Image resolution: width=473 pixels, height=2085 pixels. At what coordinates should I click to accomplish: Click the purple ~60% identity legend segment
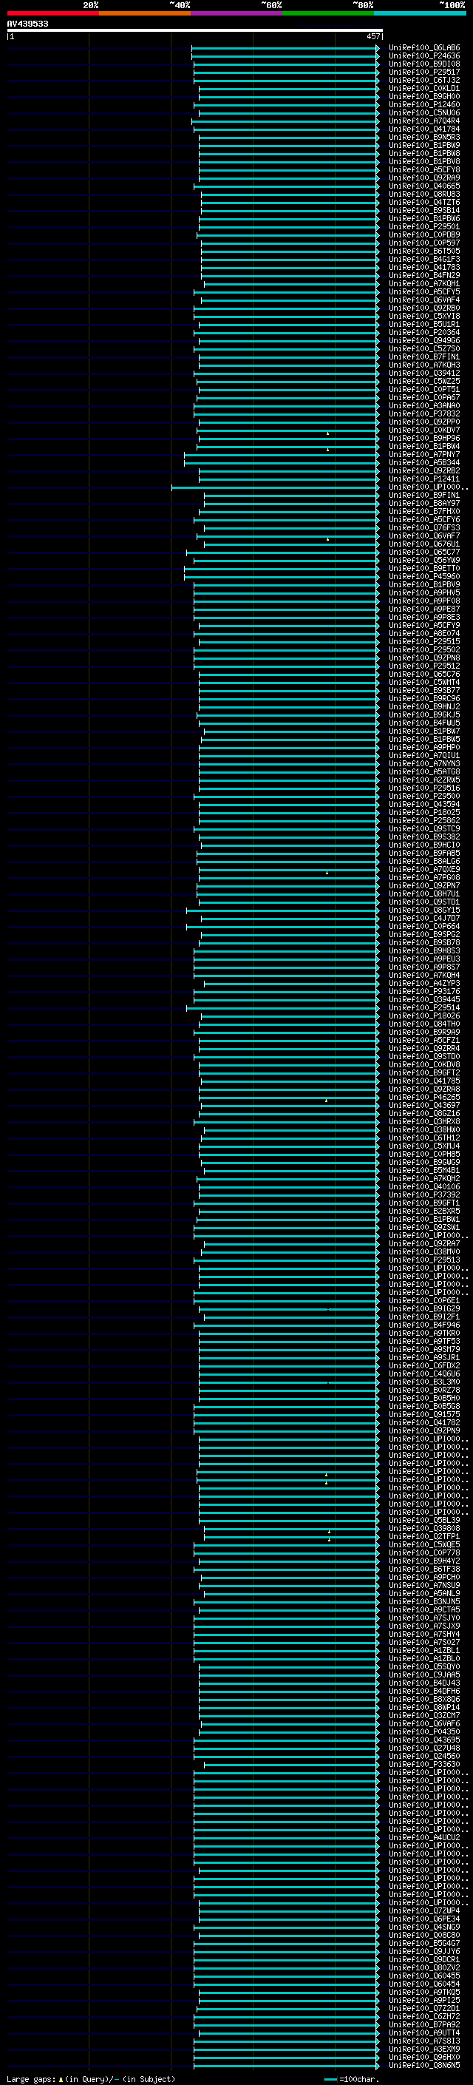[x=237, y=13]
